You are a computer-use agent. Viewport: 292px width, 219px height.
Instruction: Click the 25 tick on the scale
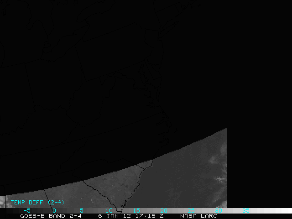tap(191, 210)
